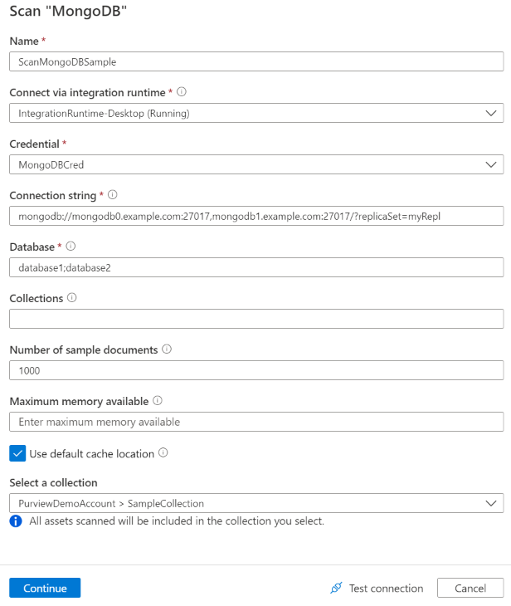Click info icon next to Database label

point(71,247)
